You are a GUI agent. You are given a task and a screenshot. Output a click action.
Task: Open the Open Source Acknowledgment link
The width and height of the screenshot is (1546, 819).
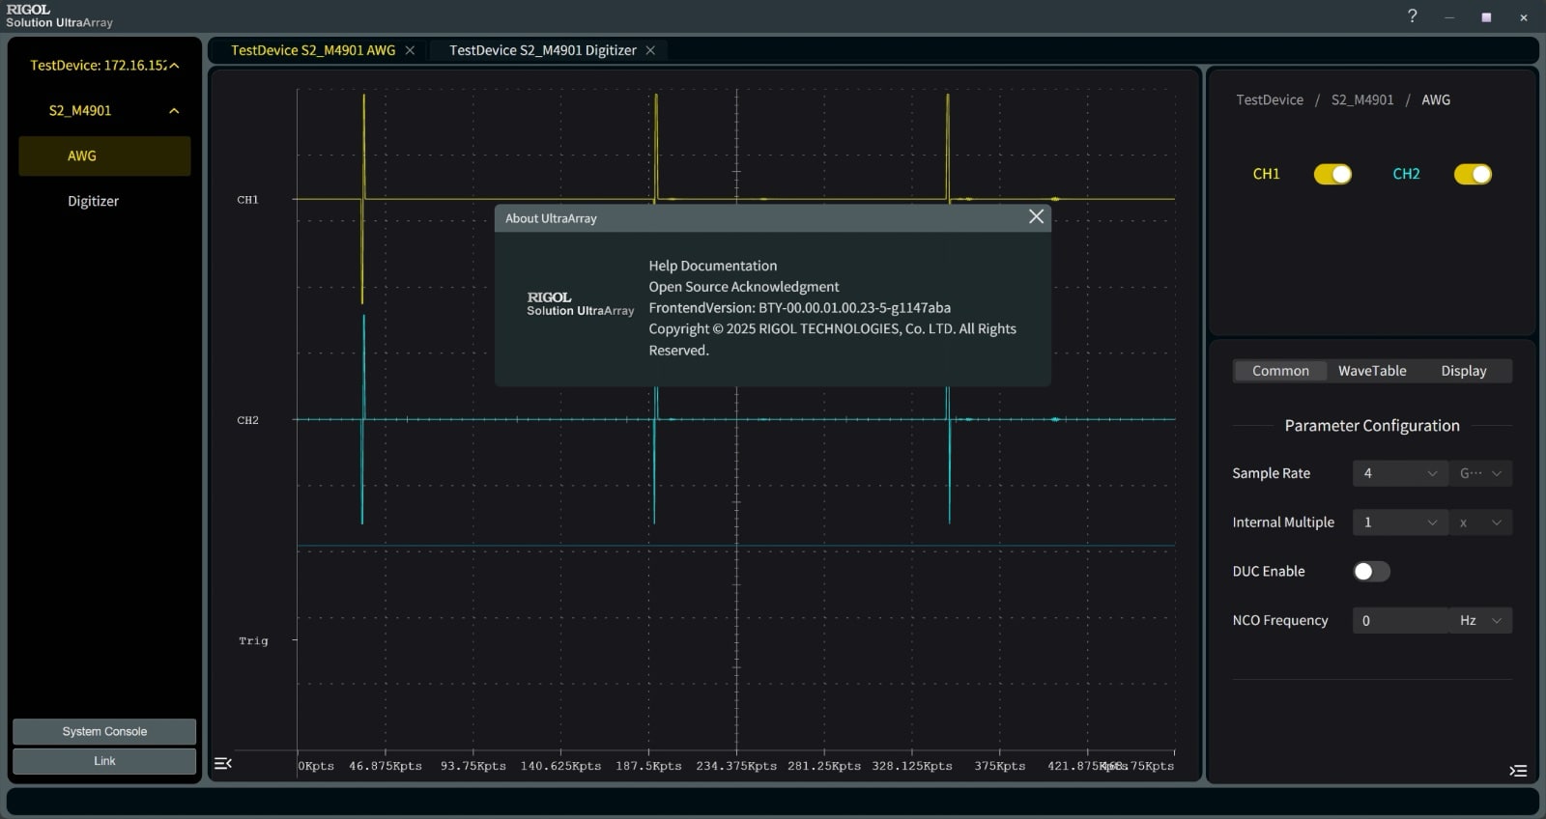click(x=744, y=287)
